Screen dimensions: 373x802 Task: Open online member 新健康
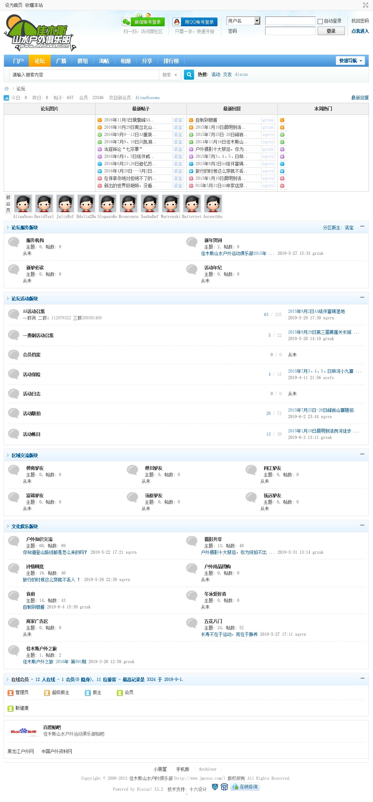click(x=22, y=708)
